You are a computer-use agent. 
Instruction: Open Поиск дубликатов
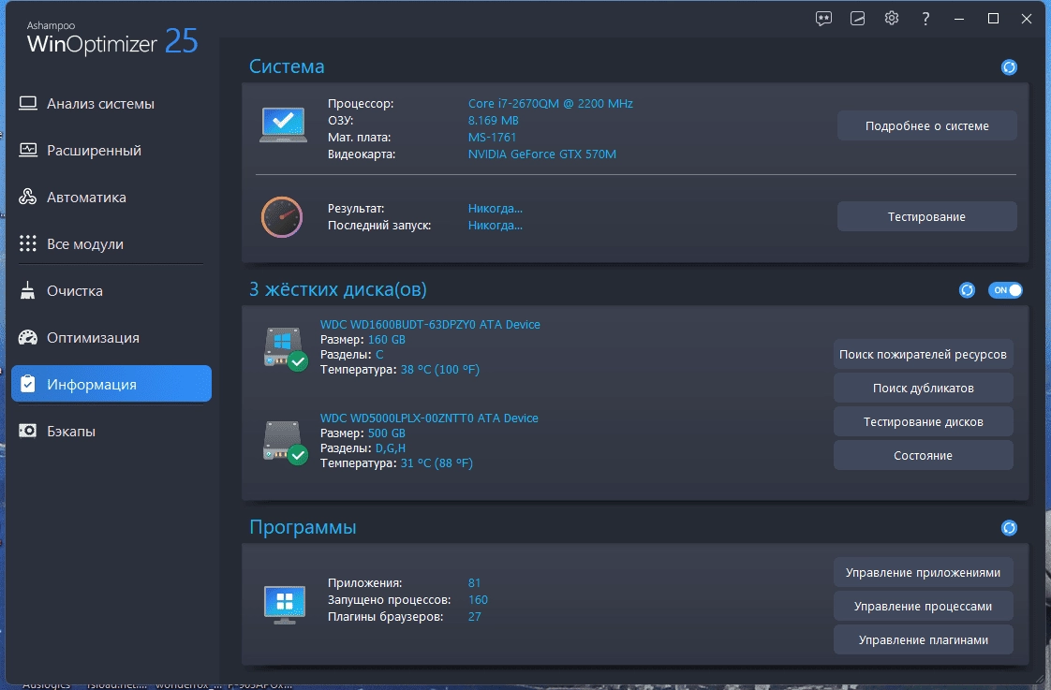pos(923,388)
